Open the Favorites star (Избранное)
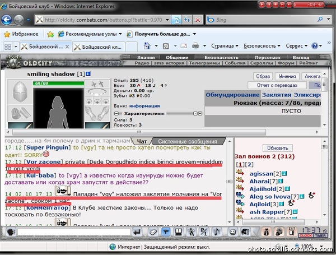 tap(21, 34)
